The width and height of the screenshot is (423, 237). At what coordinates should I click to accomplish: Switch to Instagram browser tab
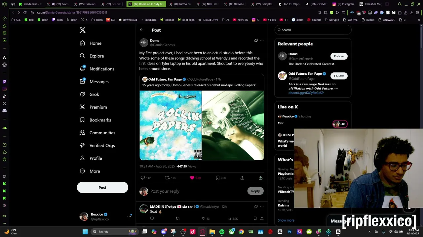coord(343,4)
